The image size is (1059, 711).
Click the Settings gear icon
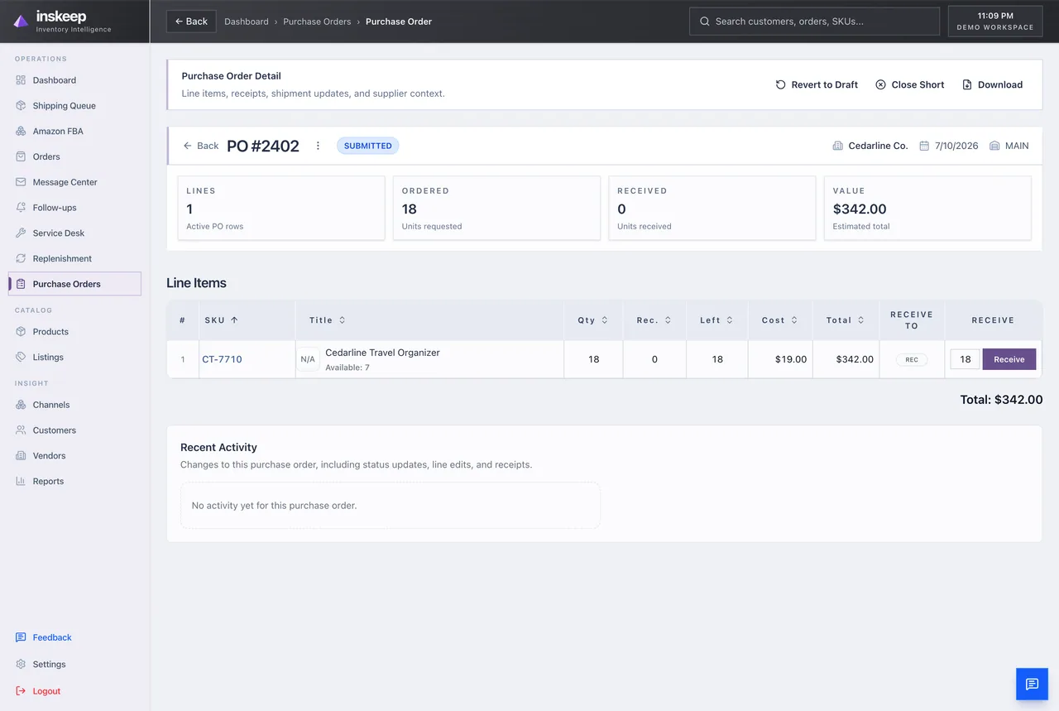21,665
